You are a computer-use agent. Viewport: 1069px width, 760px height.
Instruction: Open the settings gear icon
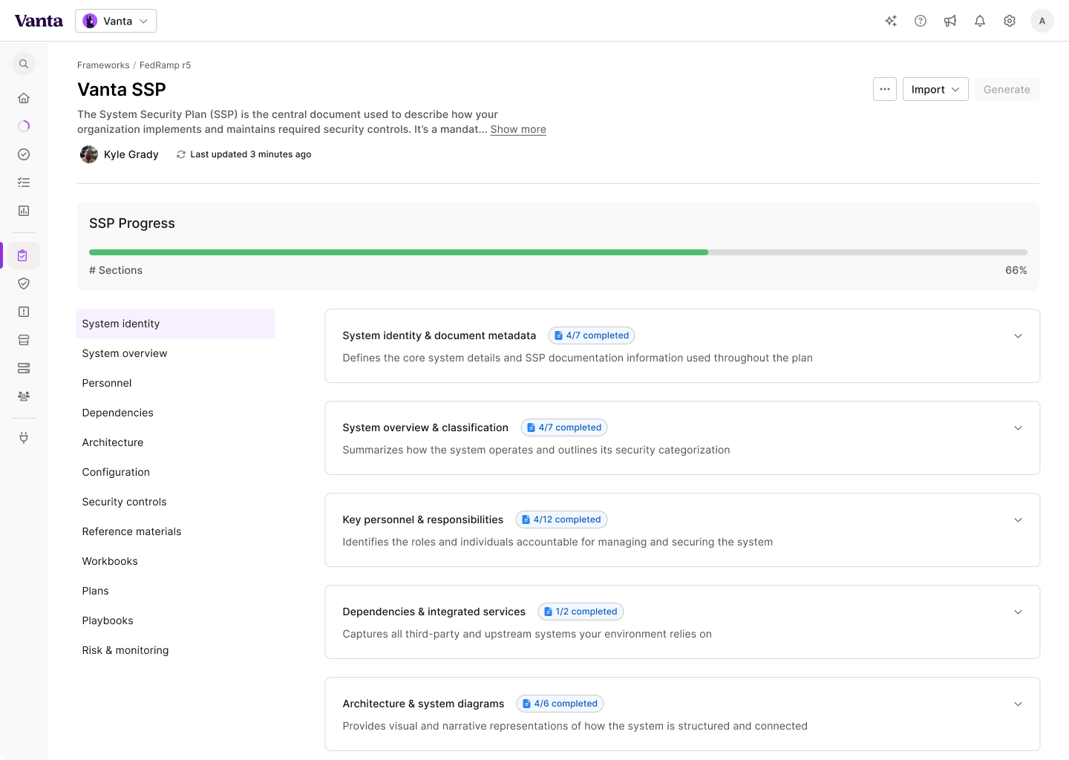click(1010, 21)
